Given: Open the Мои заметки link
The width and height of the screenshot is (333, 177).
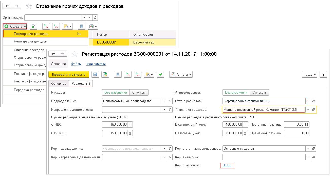Looking at the screenshot, I should coord(96,64).
